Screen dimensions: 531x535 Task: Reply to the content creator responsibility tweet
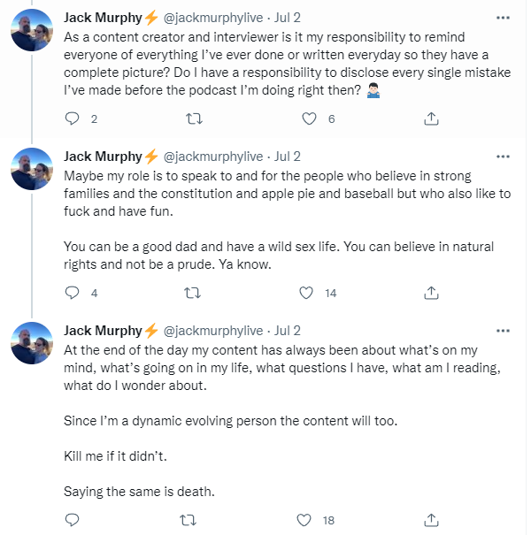click(73, 118)
